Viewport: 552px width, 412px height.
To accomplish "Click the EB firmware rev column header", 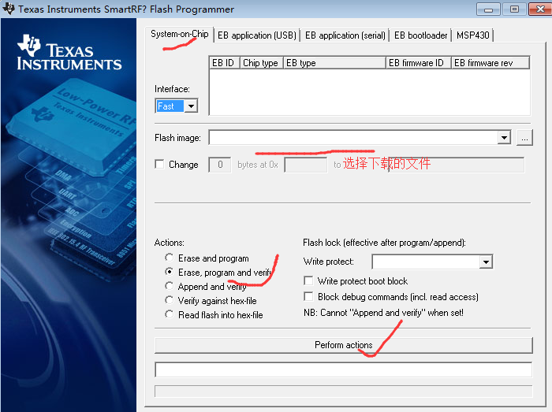I will [490, 62].
